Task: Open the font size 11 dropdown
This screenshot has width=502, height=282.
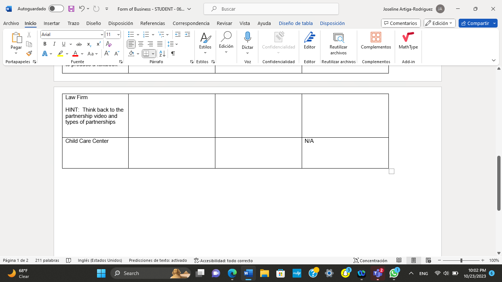Action: tap(118, 35)
